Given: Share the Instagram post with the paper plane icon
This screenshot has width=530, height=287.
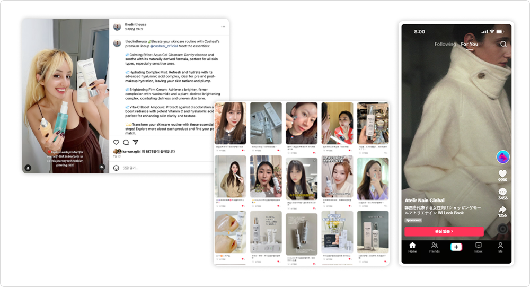Looking at the screenshot, I should 136,142.
